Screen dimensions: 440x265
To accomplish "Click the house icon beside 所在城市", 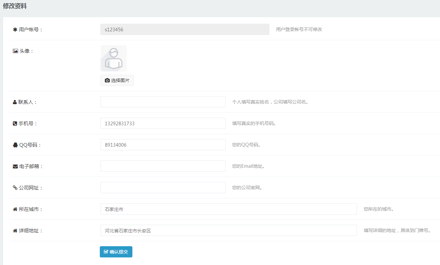I will [15, 209].
